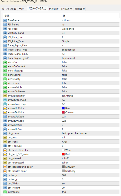Click the color icon beside arrowsDnColor

coord(5,112)
